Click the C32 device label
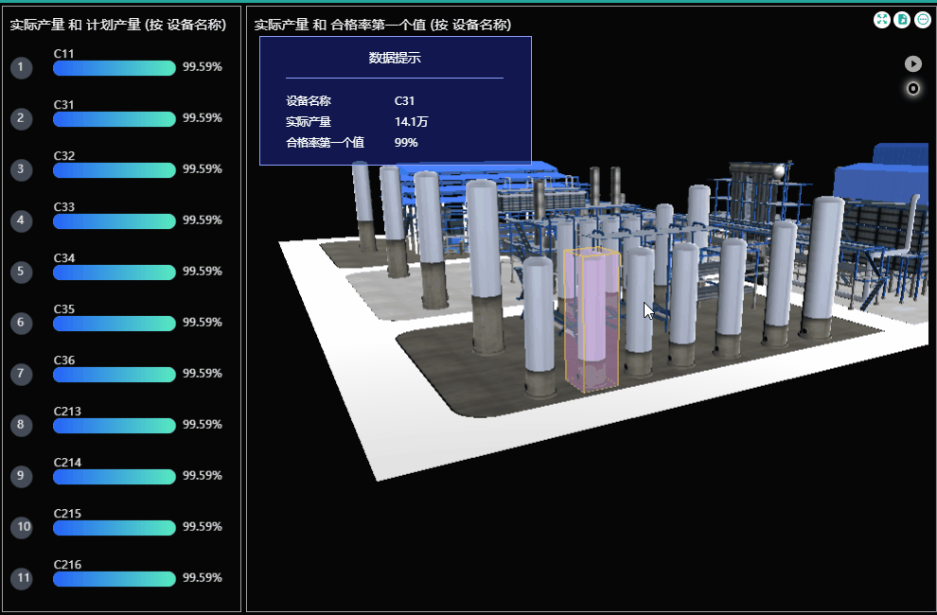Image resolution: width=937 pixels, height=615 pixels. tap(64, 156)
